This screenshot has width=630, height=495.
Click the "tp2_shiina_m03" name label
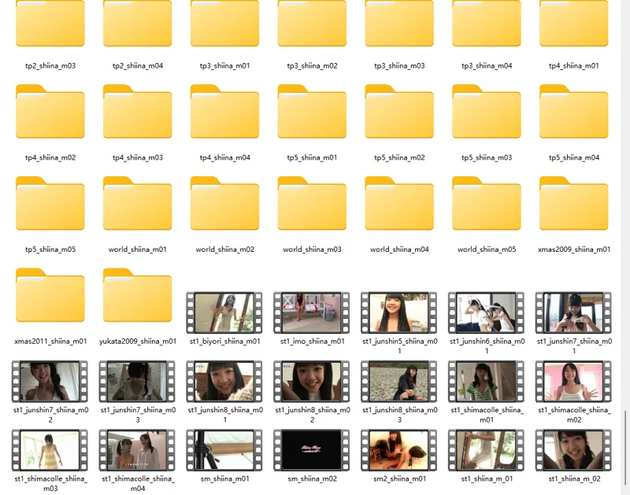tap(50, 66)
